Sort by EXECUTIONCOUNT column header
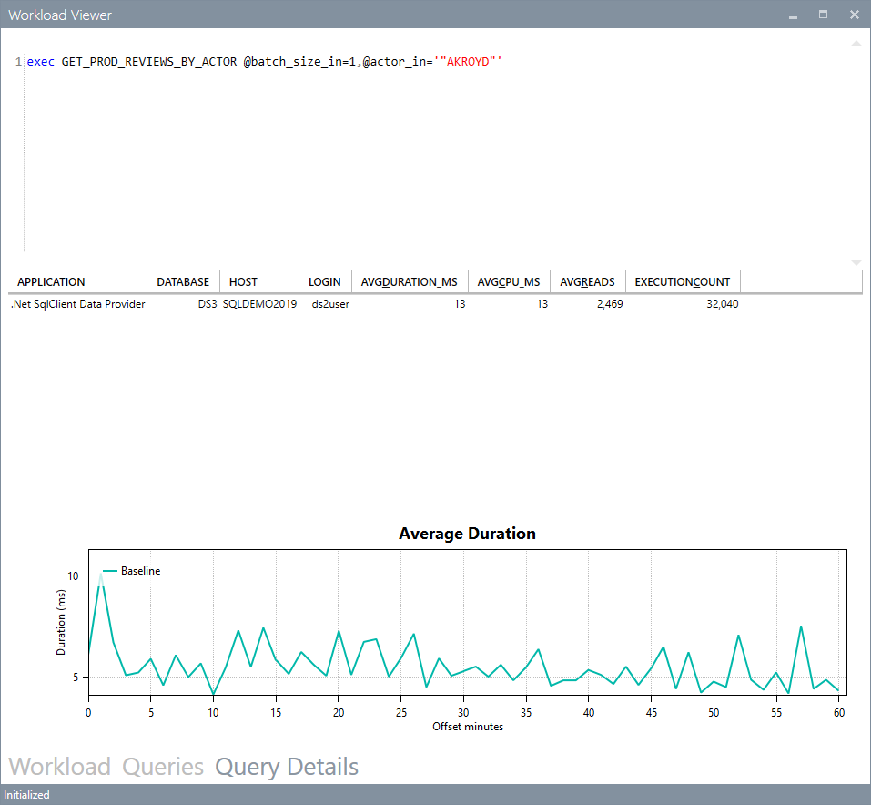This screenshot has width=871, height=805. coord(683,282)
